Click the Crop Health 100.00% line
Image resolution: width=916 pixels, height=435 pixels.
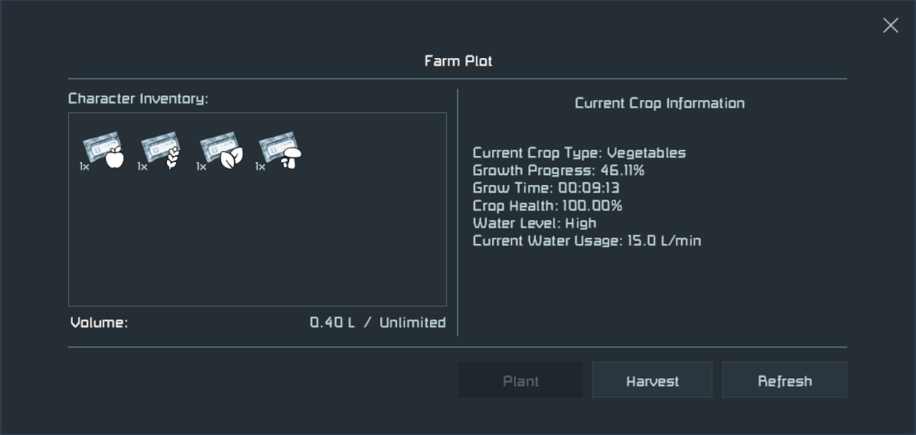[x=547, y=206]
